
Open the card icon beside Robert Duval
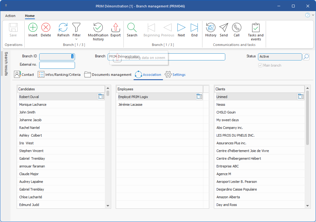coord(101,97)
